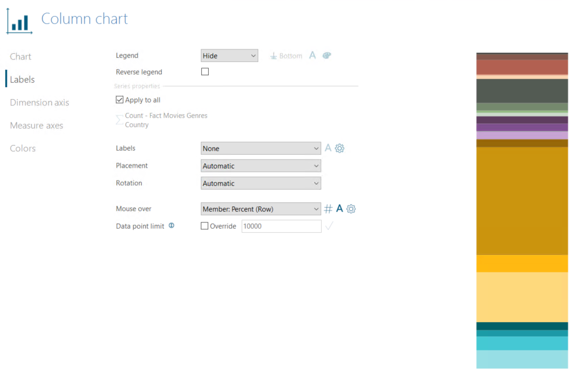This screenshot has height=375, width=576.
Task: Open the Labels None dropdown
Action: coord(261,149)
